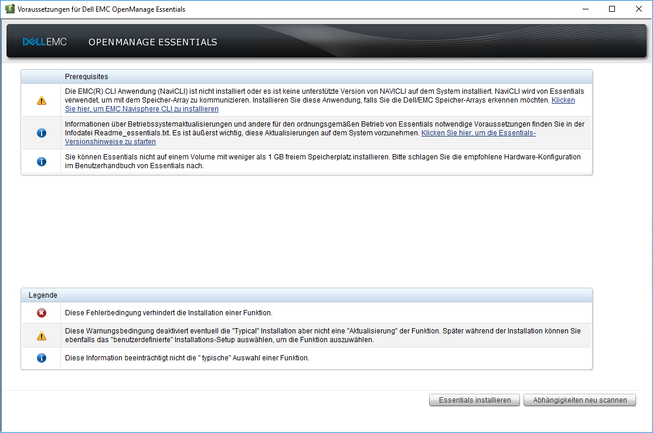Click the Fehlerbedingung legend description
Image resolution: width=653 pixels, height=433 pixels.
pyautogui.click(x=169, y=313)
